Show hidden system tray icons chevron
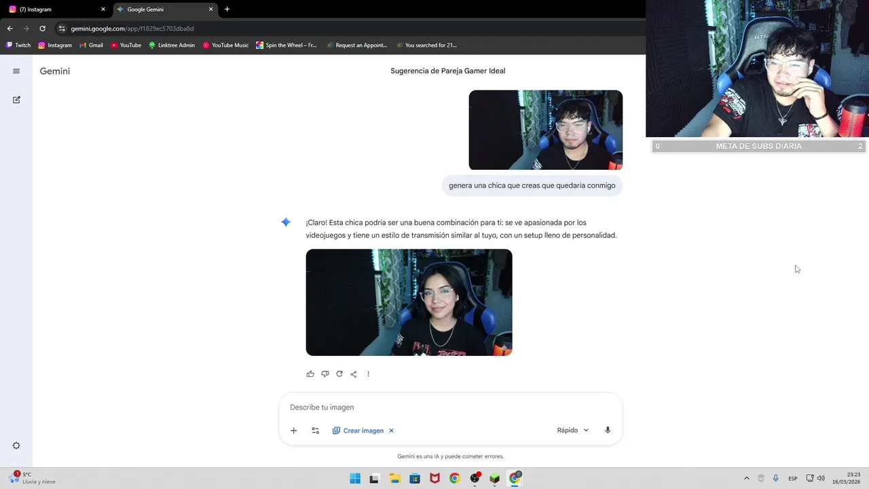 [x=747, y=478]
